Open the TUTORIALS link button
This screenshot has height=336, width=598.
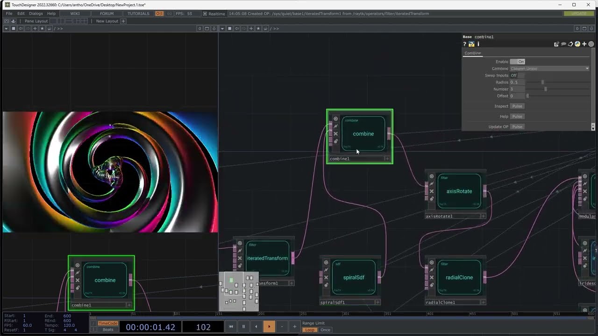(x=138, y=14)
